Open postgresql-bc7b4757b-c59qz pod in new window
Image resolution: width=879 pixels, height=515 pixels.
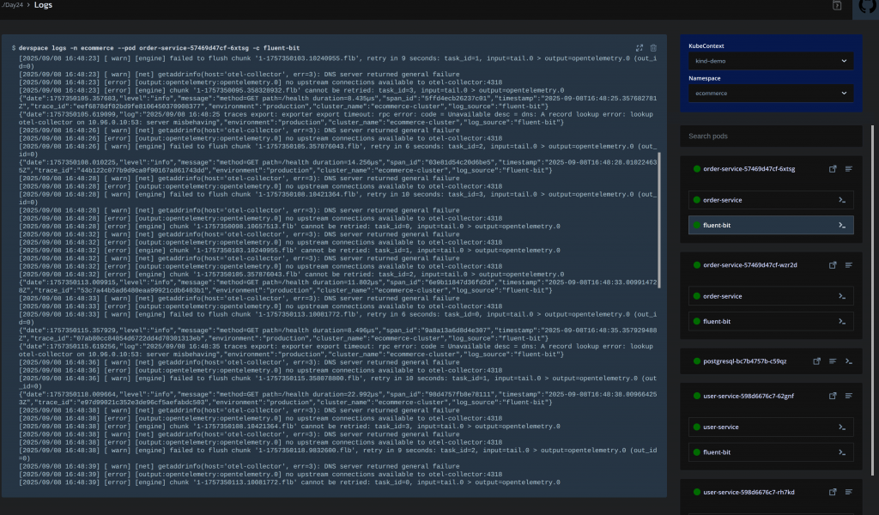(x=817, y=361)
